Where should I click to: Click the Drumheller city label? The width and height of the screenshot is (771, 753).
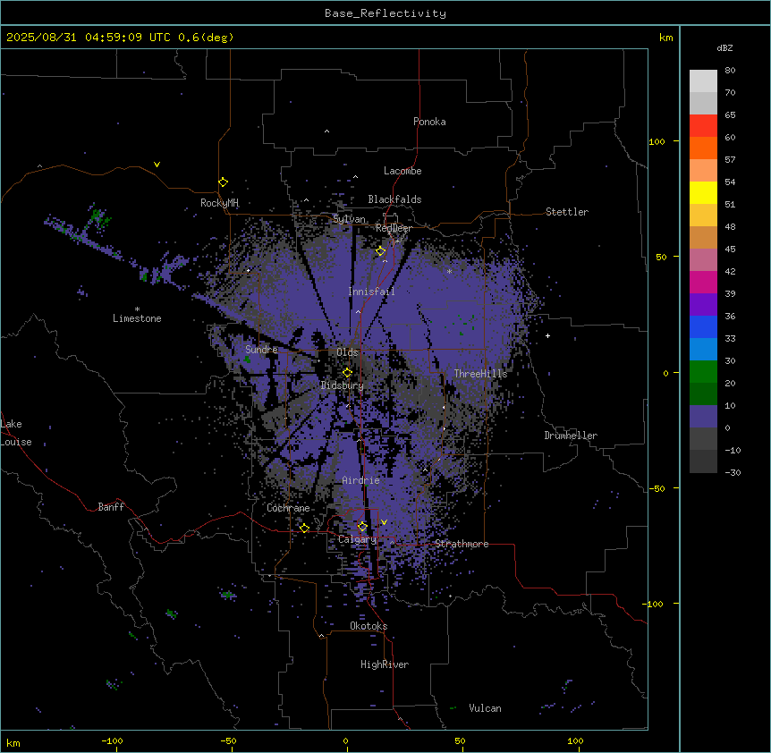pyautogui.click(x=571, y=436)
